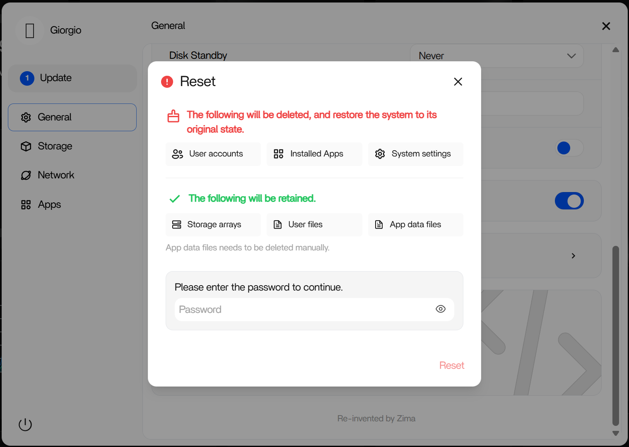Click the Giorgio user avatar icon
Viewport: 629px width, 447px height.
coord(30,31)
